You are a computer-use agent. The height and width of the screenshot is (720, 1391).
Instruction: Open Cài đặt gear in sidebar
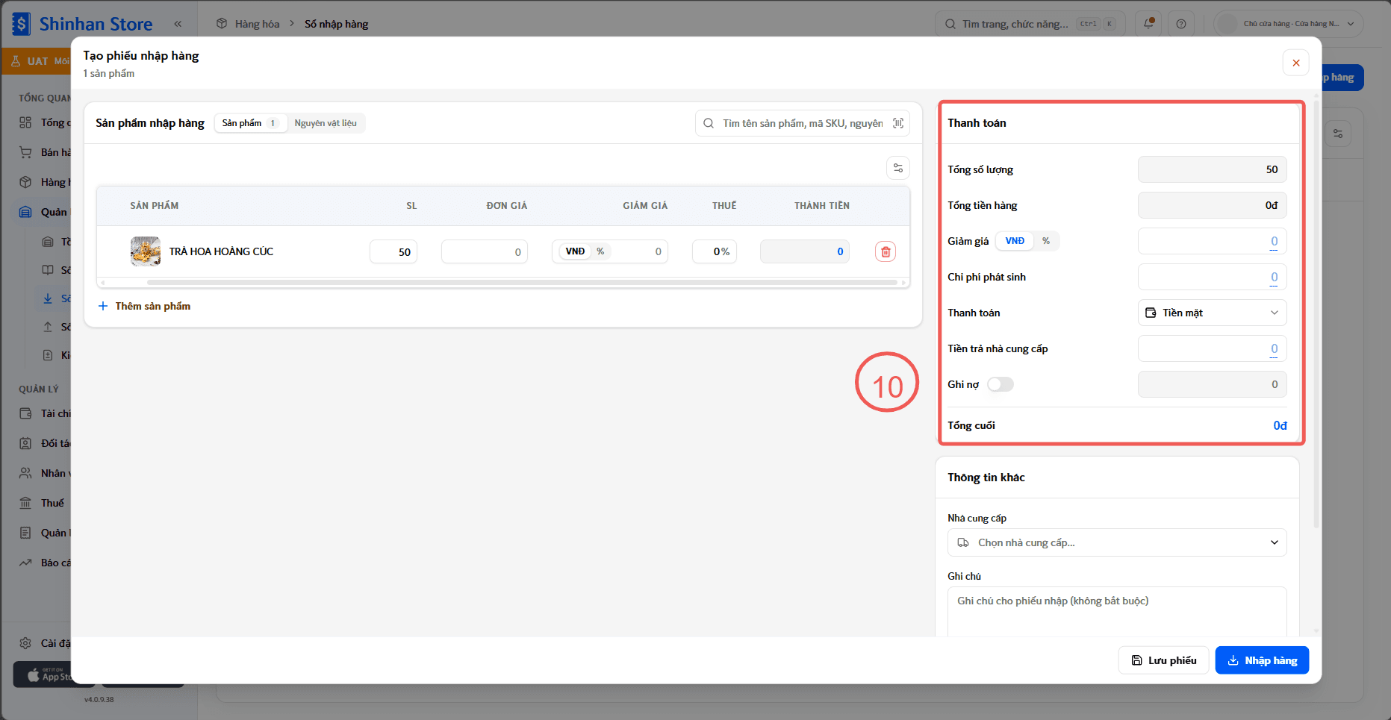25,643
